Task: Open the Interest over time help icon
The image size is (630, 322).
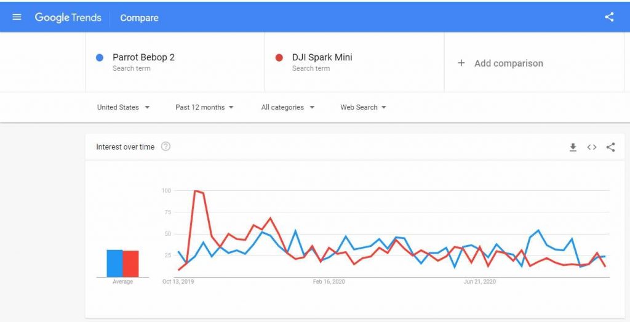Action: pos(165,147)
